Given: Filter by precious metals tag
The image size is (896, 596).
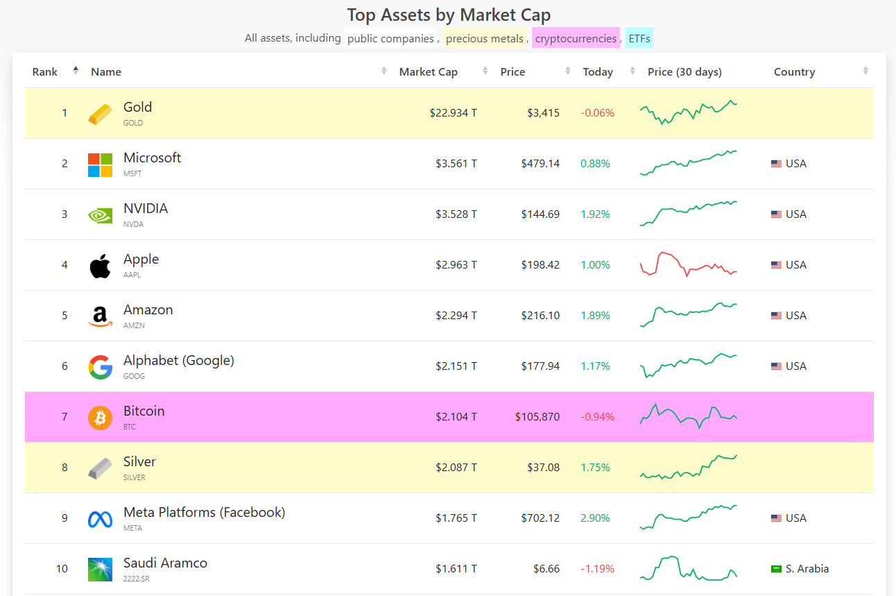Looking at the screenshot, I should (x=485, y=38).
